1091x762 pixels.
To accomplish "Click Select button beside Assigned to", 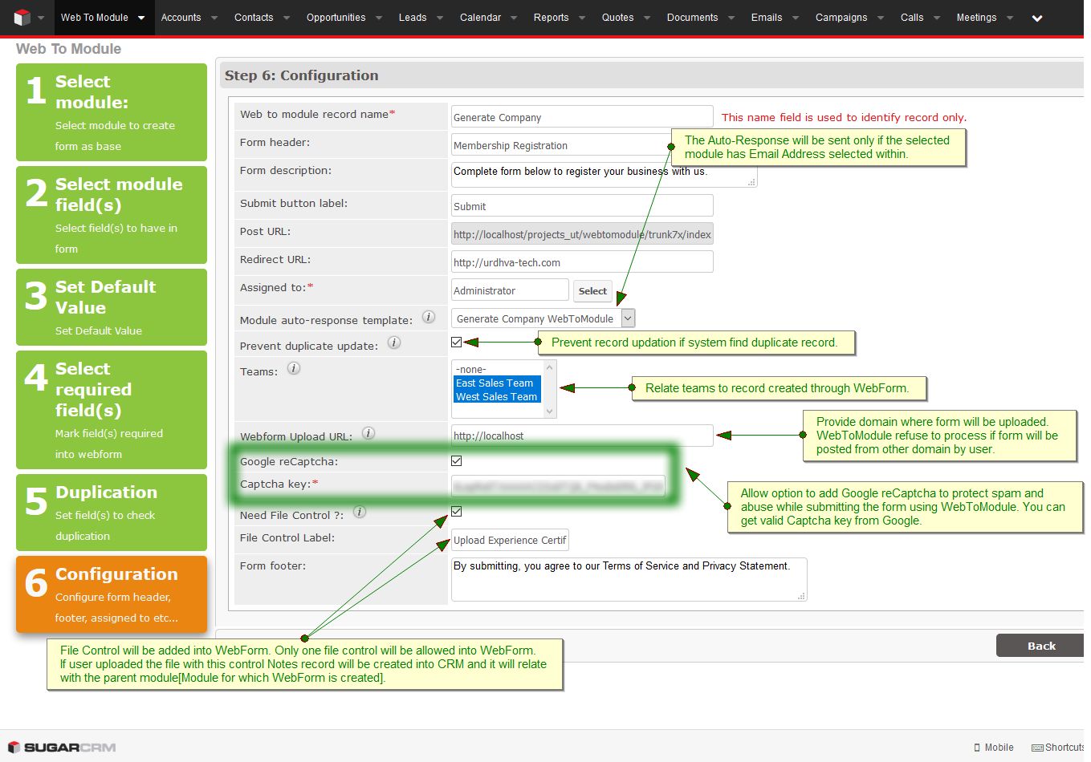I will click(592, 291).
